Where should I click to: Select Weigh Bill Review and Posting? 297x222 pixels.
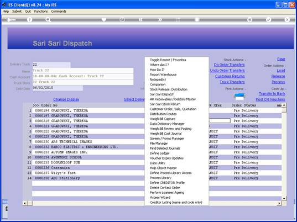(x=170, y=129)
